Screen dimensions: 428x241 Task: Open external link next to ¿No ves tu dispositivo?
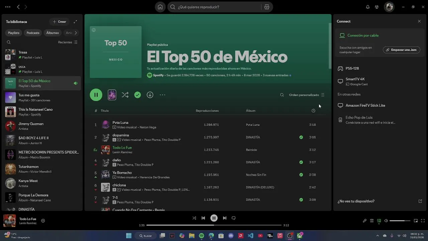tap(420, 202)
